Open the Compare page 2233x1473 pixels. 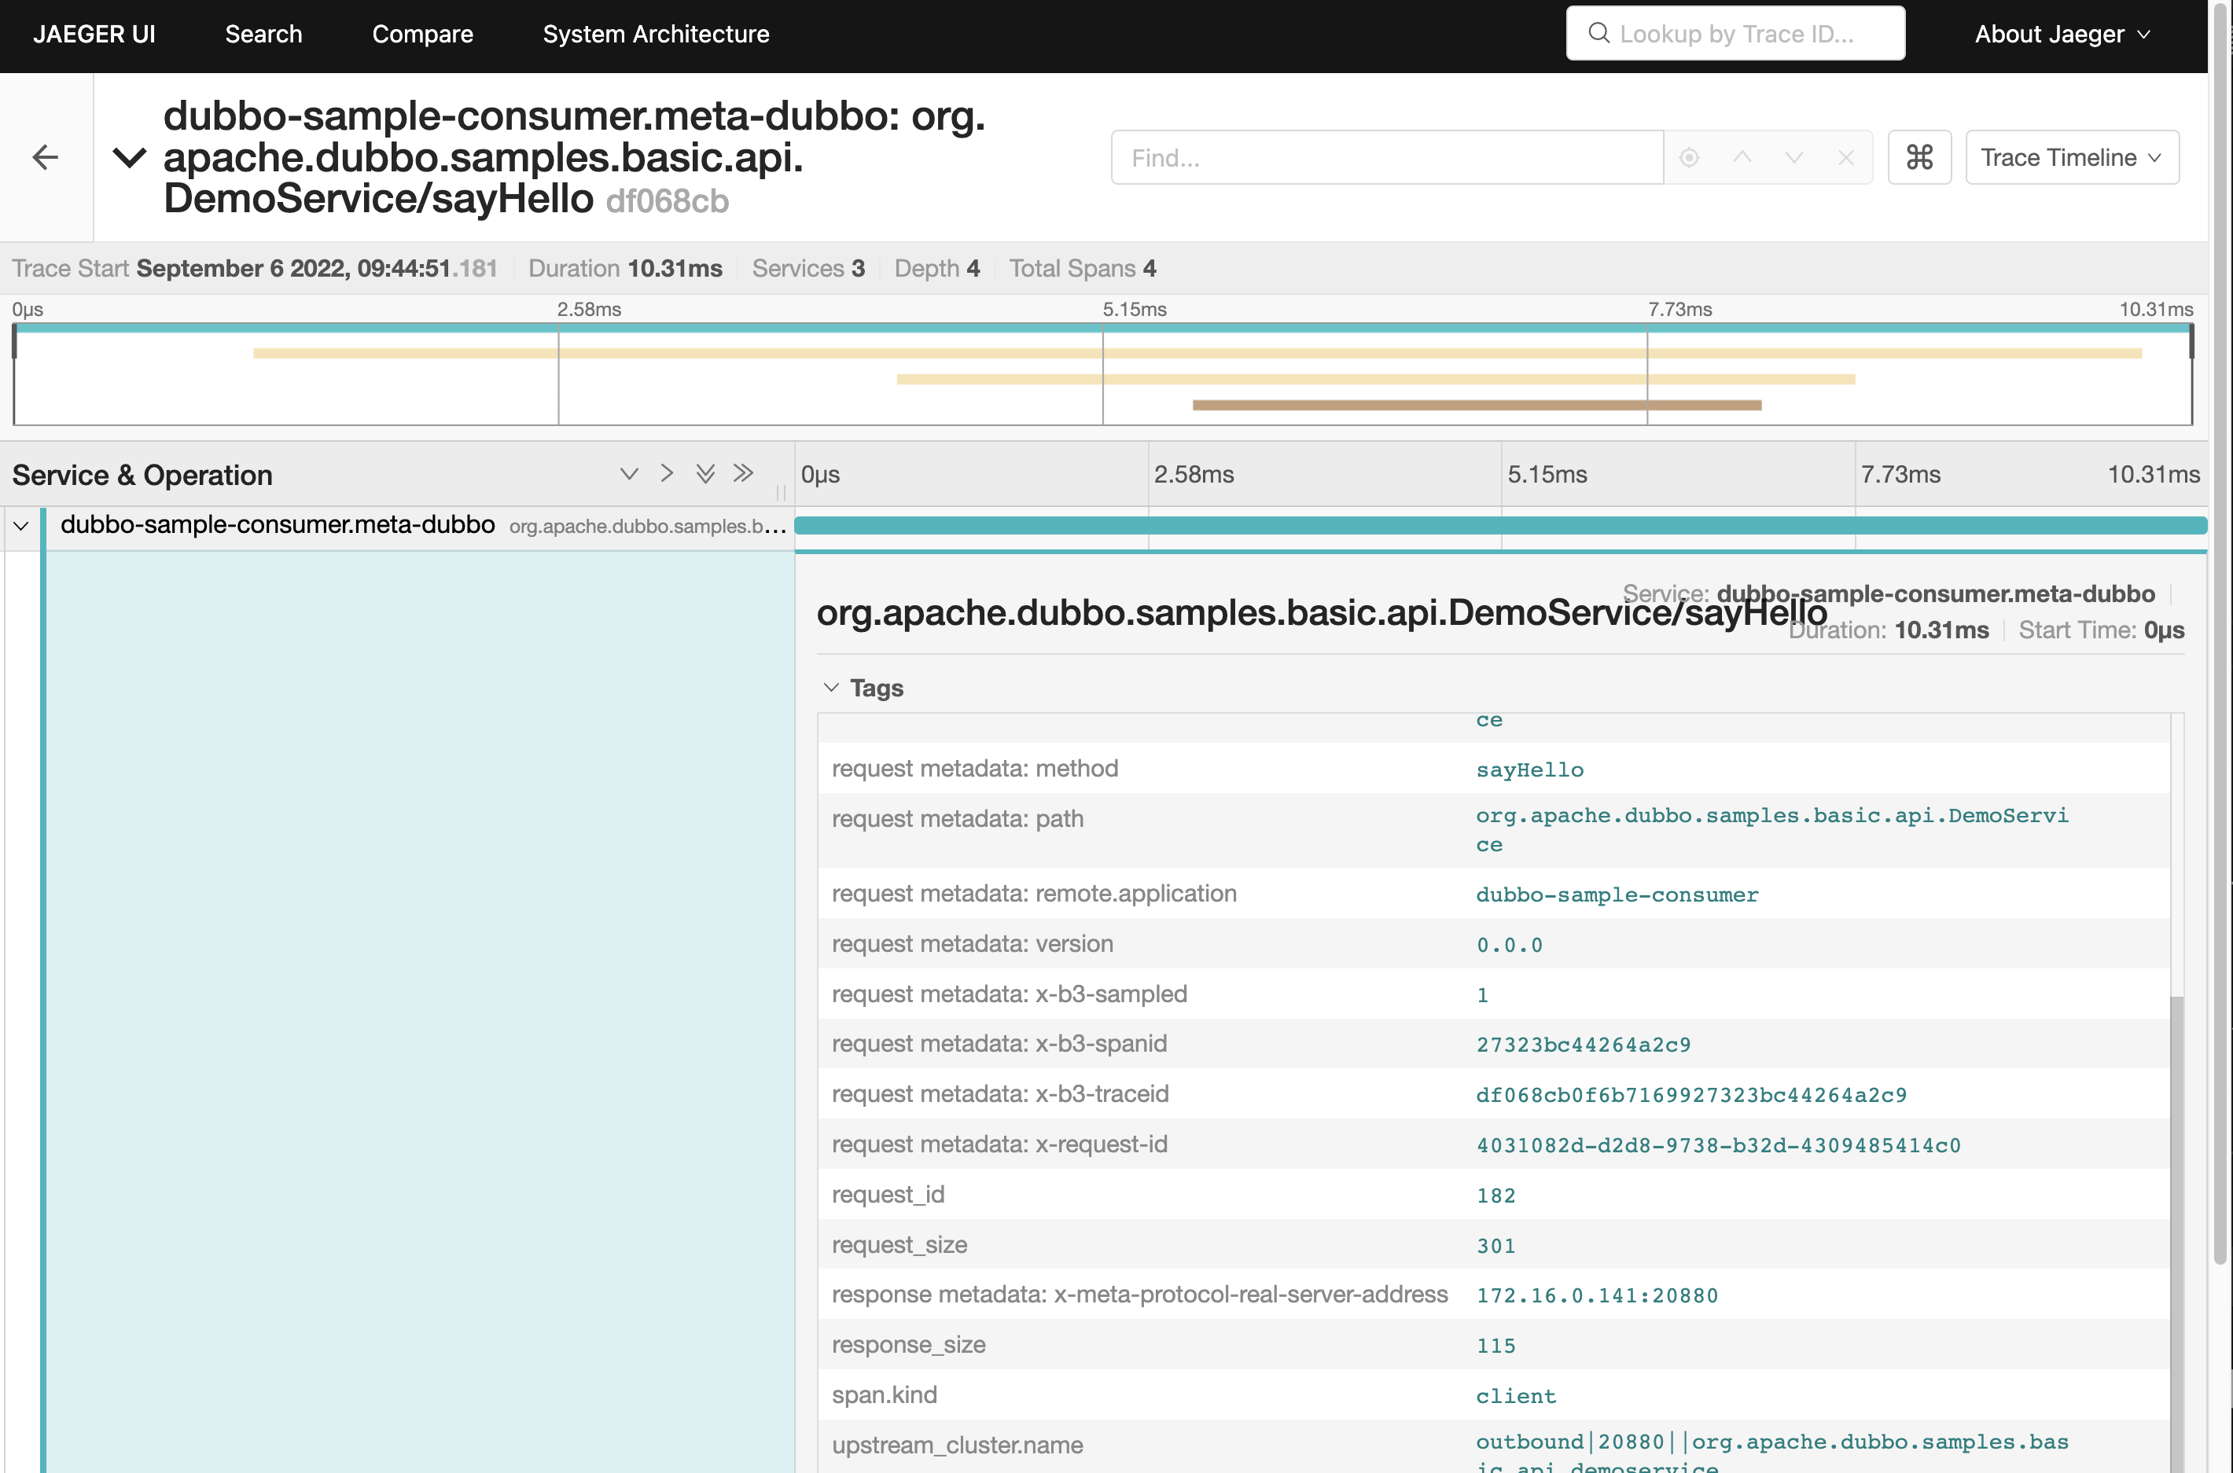tap(421, 34)
